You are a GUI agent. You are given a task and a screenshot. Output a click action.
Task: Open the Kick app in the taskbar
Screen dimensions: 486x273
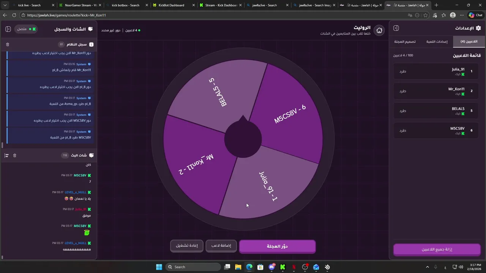pyautogui.click(x=283, y=267)
